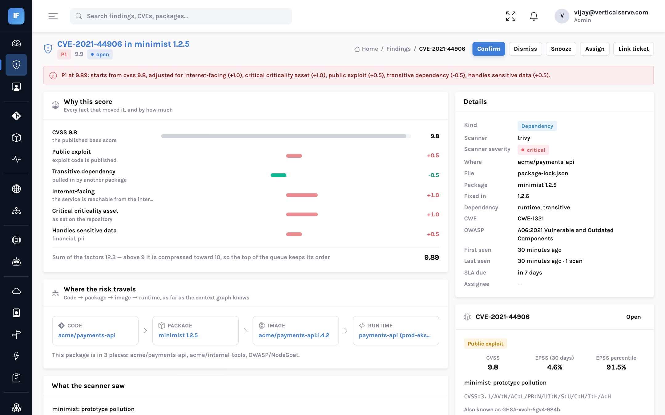
Task: Open the dashboard gauge icon in sidebar
Action: tap(16, 43)
